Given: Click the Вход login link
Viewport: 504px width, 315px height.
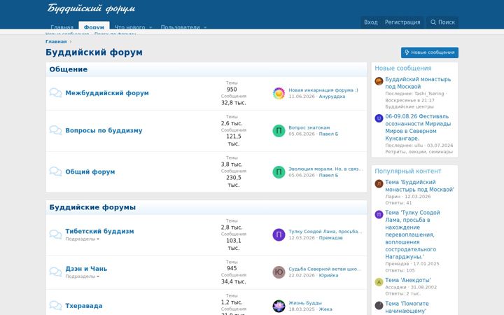Looking at the screenshot, I should 370,22.
